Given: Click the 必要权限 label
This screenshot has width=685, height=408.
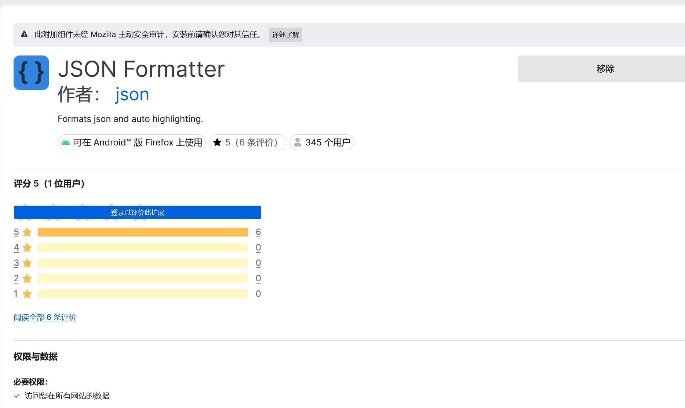Looking at the screenshot, I should point(31,382).
